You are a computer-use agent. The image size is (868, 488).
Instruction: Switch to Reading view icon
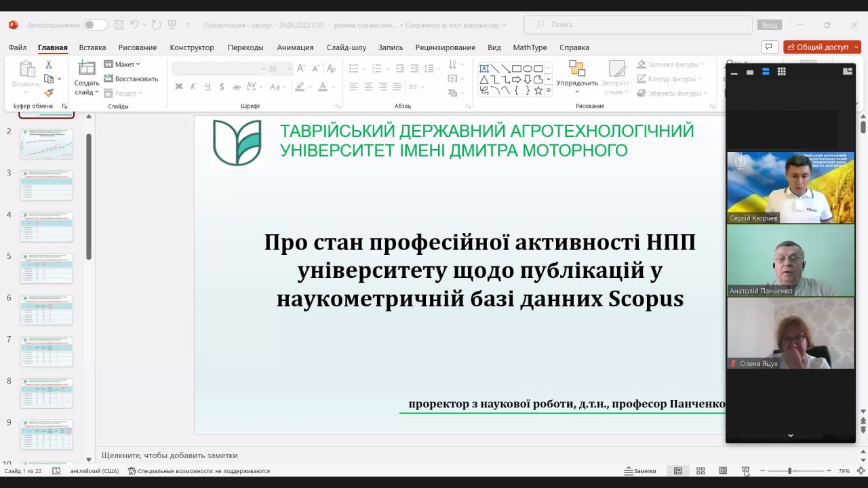click(723, 471)
